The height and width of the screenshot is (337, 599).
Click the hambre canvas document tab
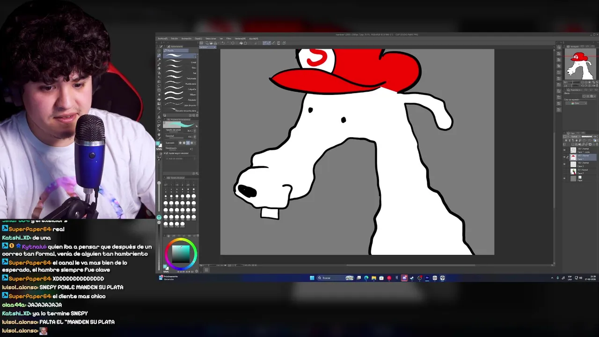pos(207,47)
